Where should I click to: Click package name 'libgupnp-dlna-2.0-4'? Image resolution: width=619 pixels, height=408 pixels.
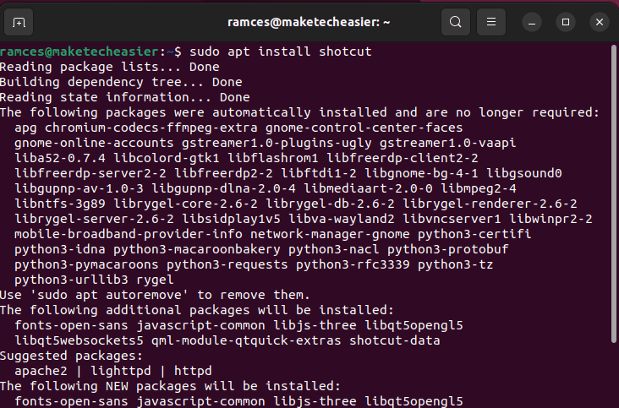point(223,188)
